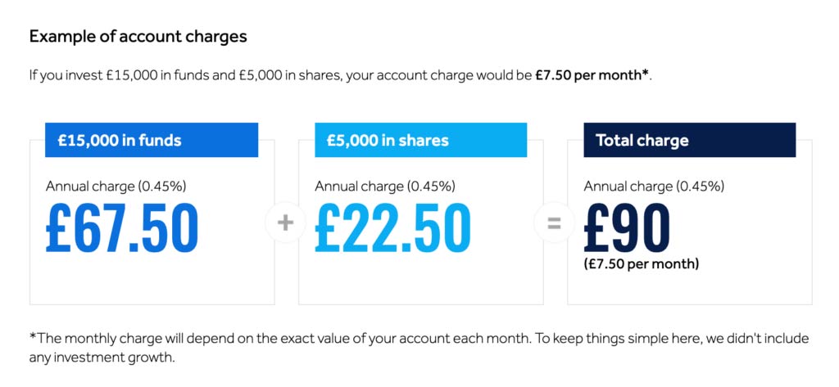
Task: Click 'any investment growth.' footnote line
Action: click(102, 358)
